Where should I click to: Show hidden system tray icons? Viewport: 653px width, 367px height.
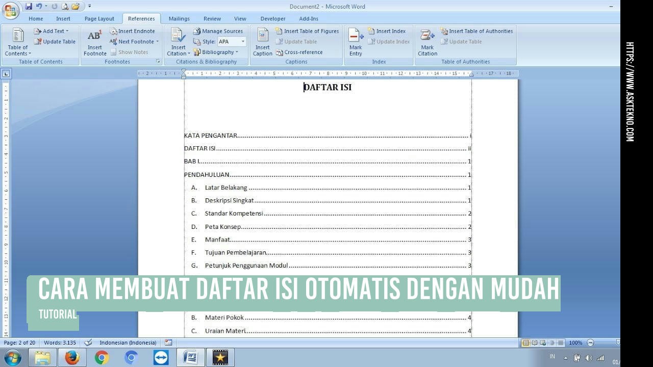coord(565,358)
